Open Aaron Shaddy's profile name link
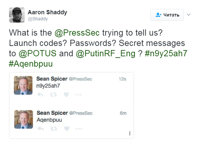The height and width of the screenshot is (141, 200). [x=47, y=12]
